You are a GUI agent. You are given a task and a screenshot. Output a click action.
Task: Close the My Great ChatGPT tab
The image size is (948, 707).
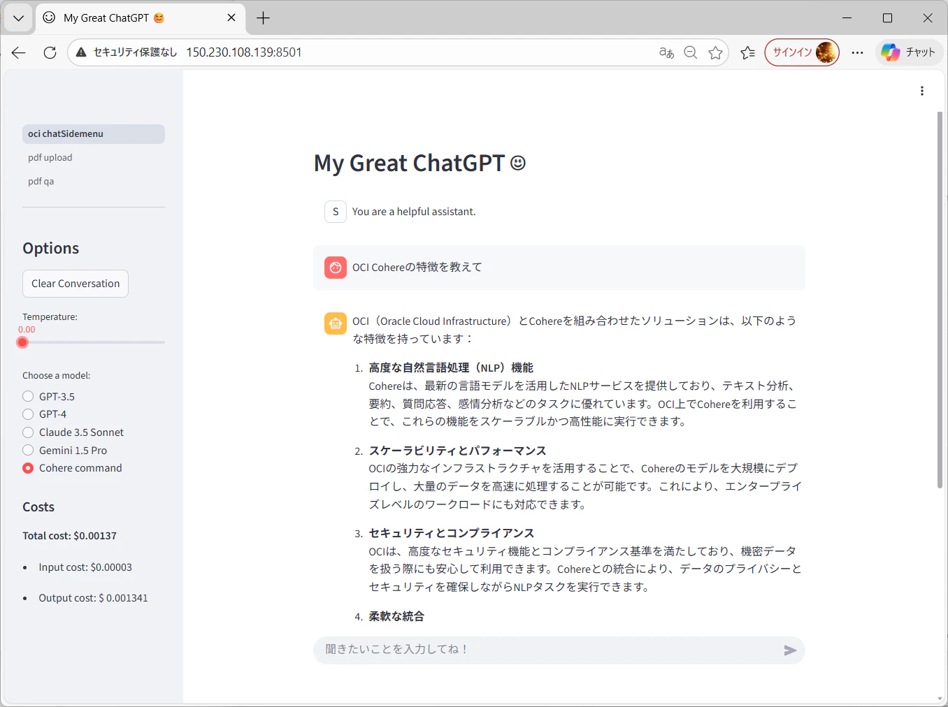coord(231,17)
